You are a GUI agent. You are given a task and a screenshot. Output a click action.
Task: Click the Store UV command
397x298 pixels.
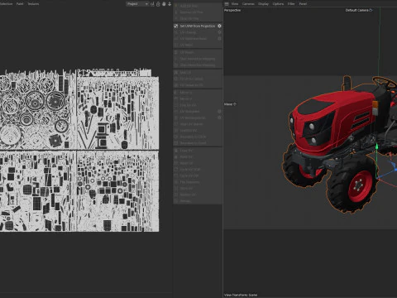(x=186, y=189)
